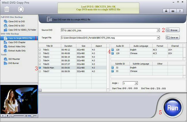The width and height of the screenshot is (187, 122).
Task: Select Title03 radio button
Action: coord(40,57)
